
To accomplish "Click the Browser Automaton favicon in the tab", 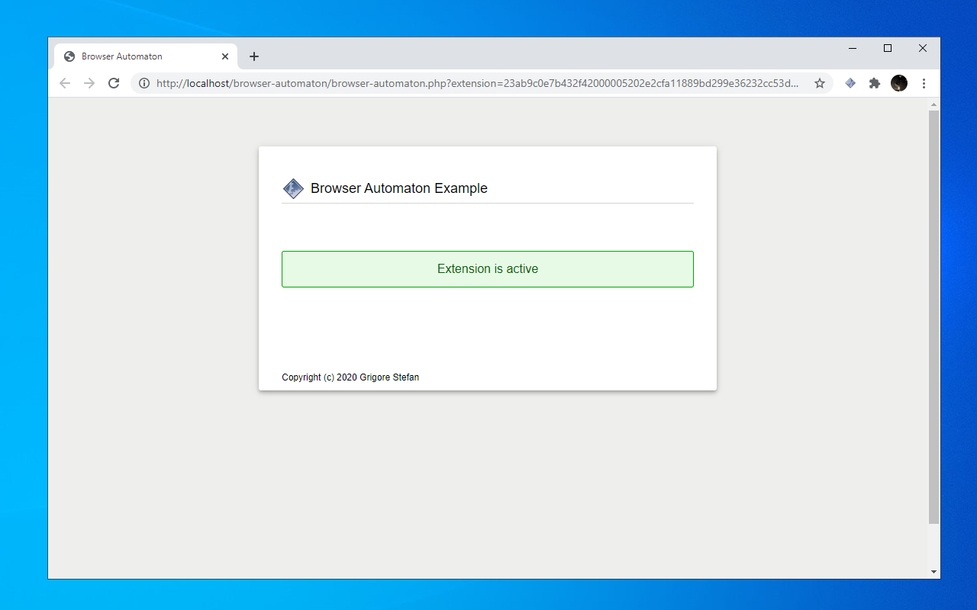I will 69,56.
